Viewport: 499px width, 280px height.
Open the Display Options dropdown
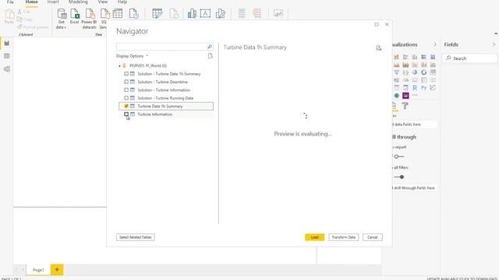(132, 56)
